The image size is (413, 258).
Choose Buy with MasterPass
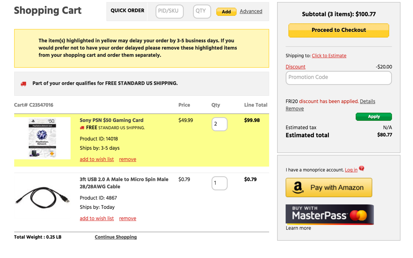330,215
